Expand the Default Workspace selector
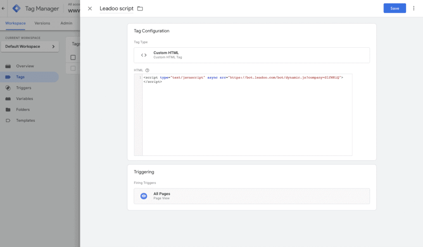The height and width of the screenshot is (247, 423). [30, 47]
